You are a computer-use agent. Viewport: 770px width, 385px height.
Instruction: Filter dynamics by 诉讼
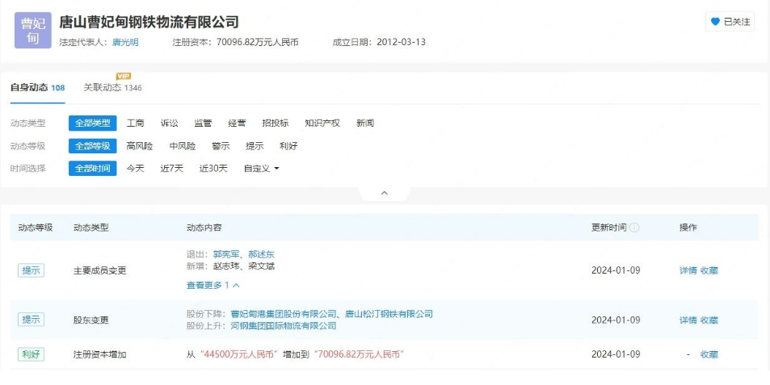click(x=170, y=123)
